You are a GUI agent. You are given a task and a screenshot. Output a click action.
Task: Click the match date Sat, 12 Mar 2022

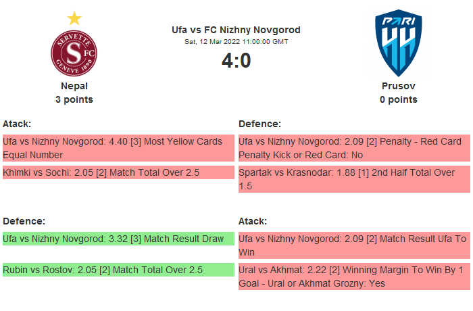click(x=236, y=42)
